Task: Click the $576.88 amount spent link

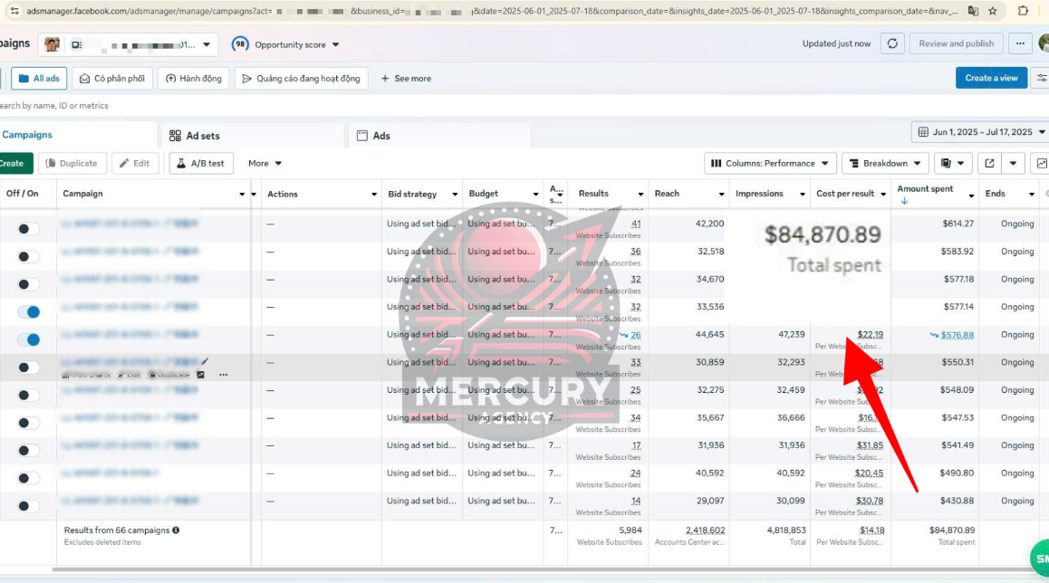Action: point(958,335)
